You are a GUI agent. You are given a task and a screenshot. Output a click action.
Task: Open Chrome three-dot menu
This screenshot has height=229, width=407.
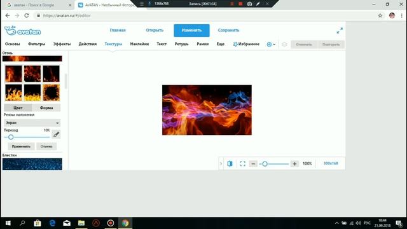pyautogui.click(x=401, y=15)
